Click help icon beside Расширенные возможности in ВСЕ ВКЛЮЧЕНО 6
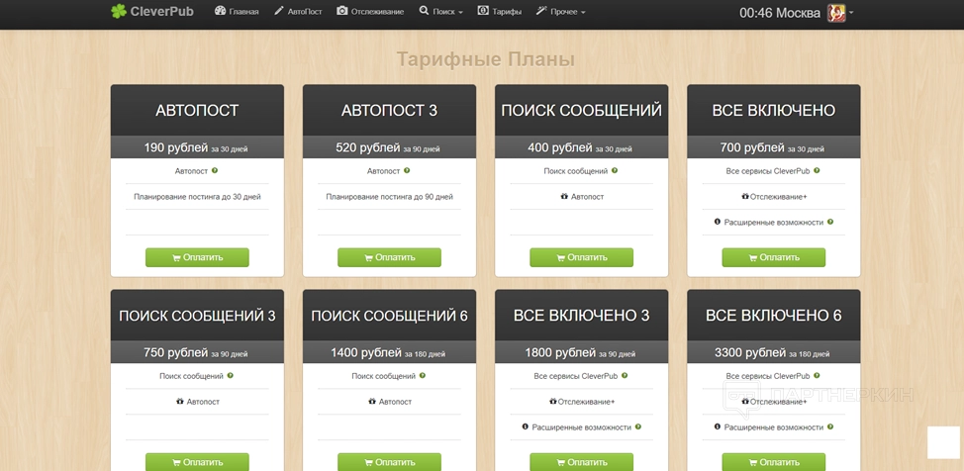The width and height of the screenshot is (964, 471). [830, 426]
